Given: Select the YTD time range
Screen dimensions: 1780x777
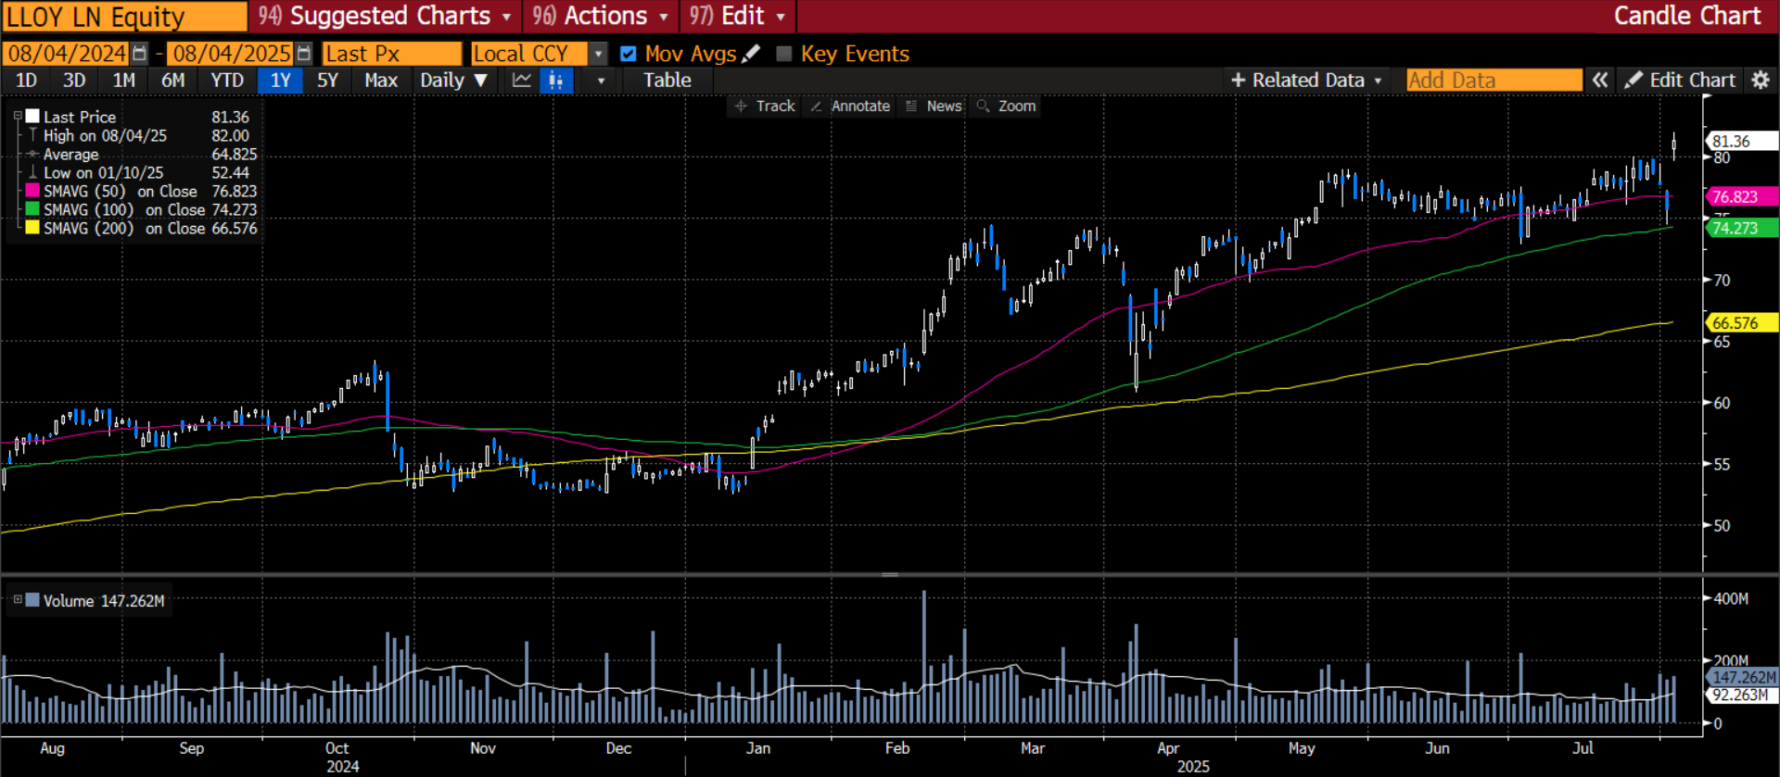Looking at the screenshot, I should pos(227,81).
